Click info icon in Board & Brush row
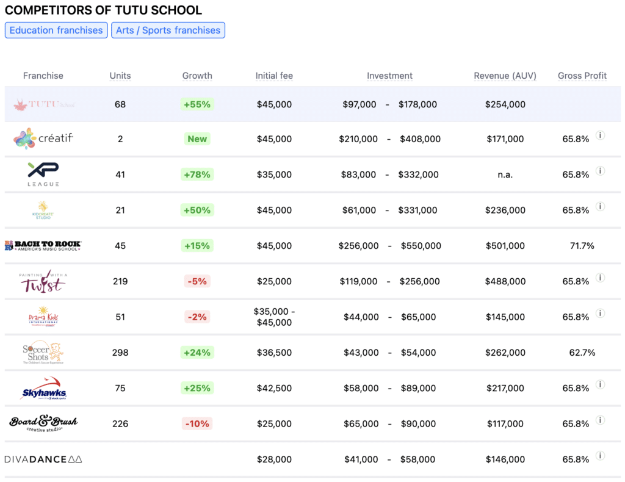625x482 pixels. tap(600, 420)
